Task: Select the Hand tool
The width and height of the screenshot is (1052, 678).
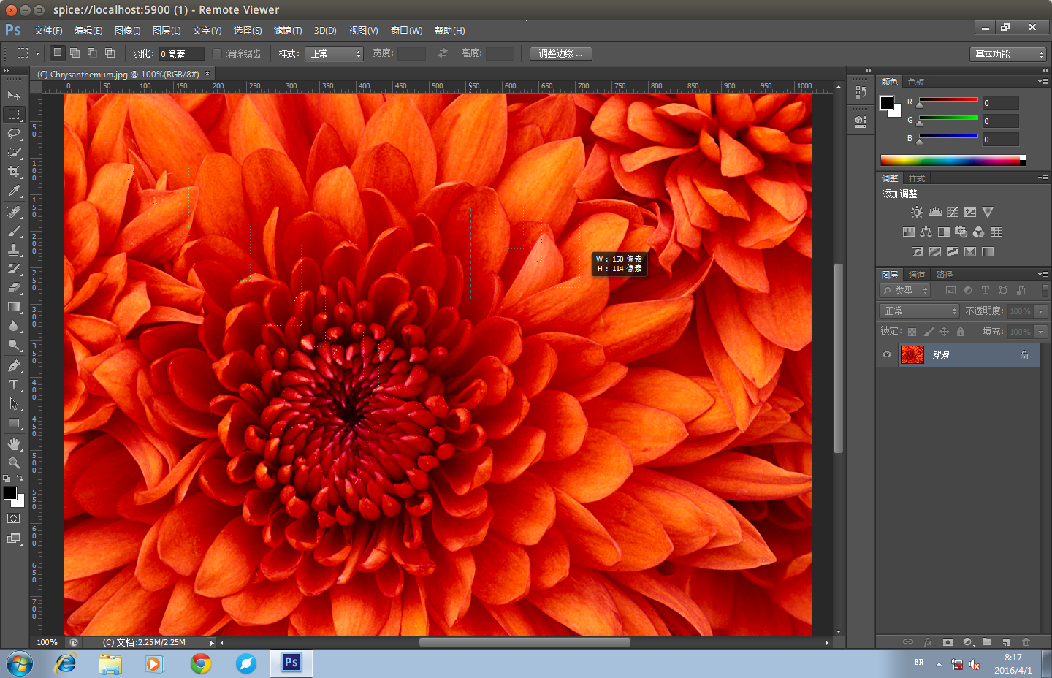Action: [x=14, y=444]
